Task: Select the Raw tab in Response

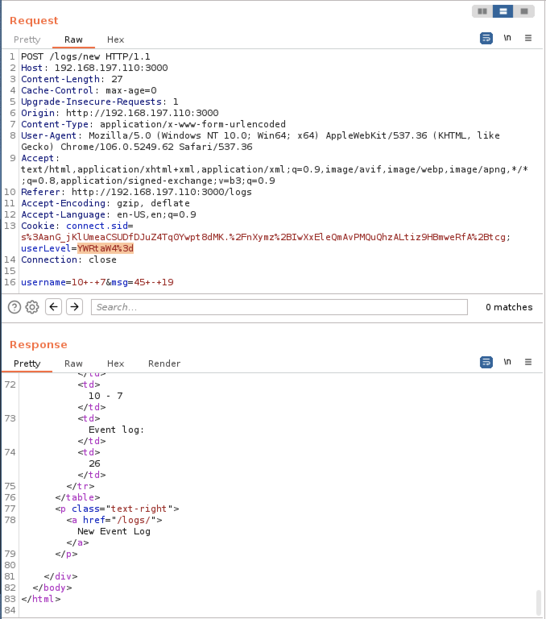Action: (73, 364)
